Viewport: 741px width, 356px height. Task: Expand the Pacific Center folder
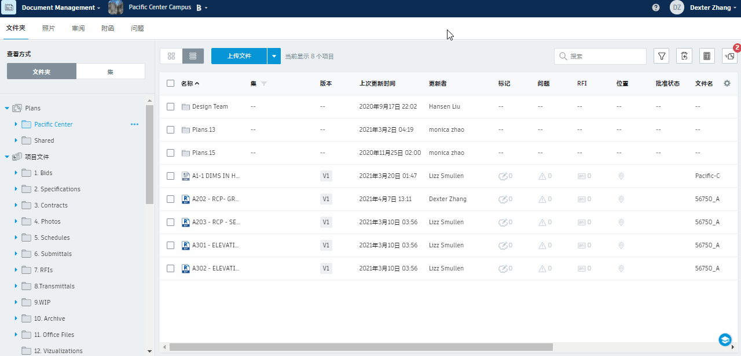(x=16, y=124)
